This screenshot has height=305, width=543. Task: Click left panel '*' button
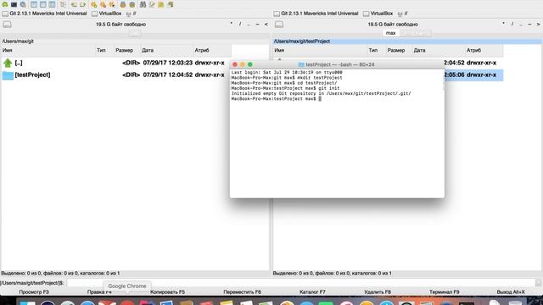232,24
